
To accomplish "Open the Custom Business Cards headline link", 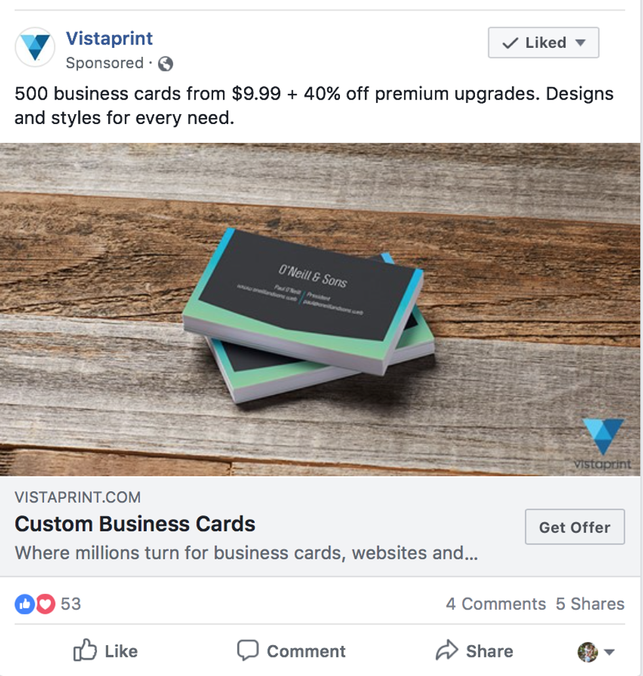I will [135, 525].
